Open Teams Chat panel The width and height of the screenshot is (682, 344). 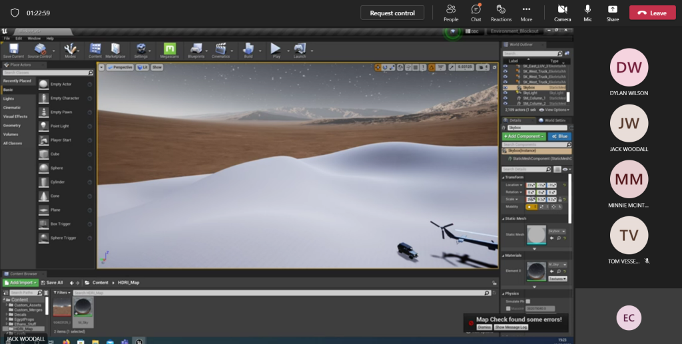(476, 13)
